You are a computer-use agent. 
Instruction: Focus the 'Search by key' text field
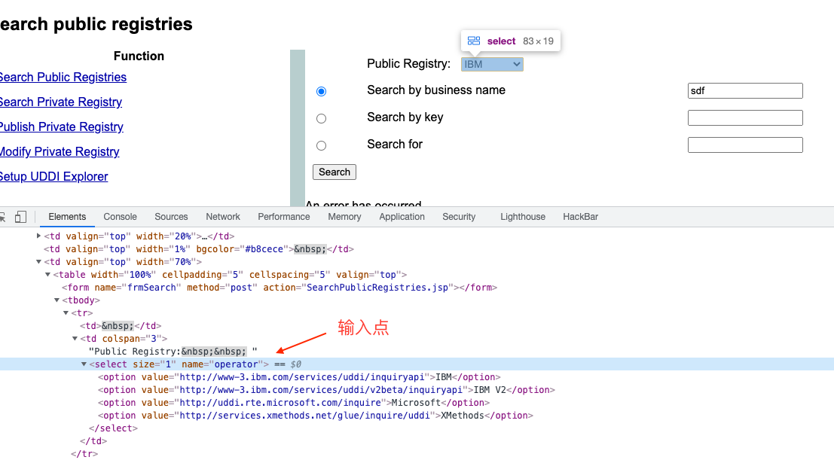(745, 118)
